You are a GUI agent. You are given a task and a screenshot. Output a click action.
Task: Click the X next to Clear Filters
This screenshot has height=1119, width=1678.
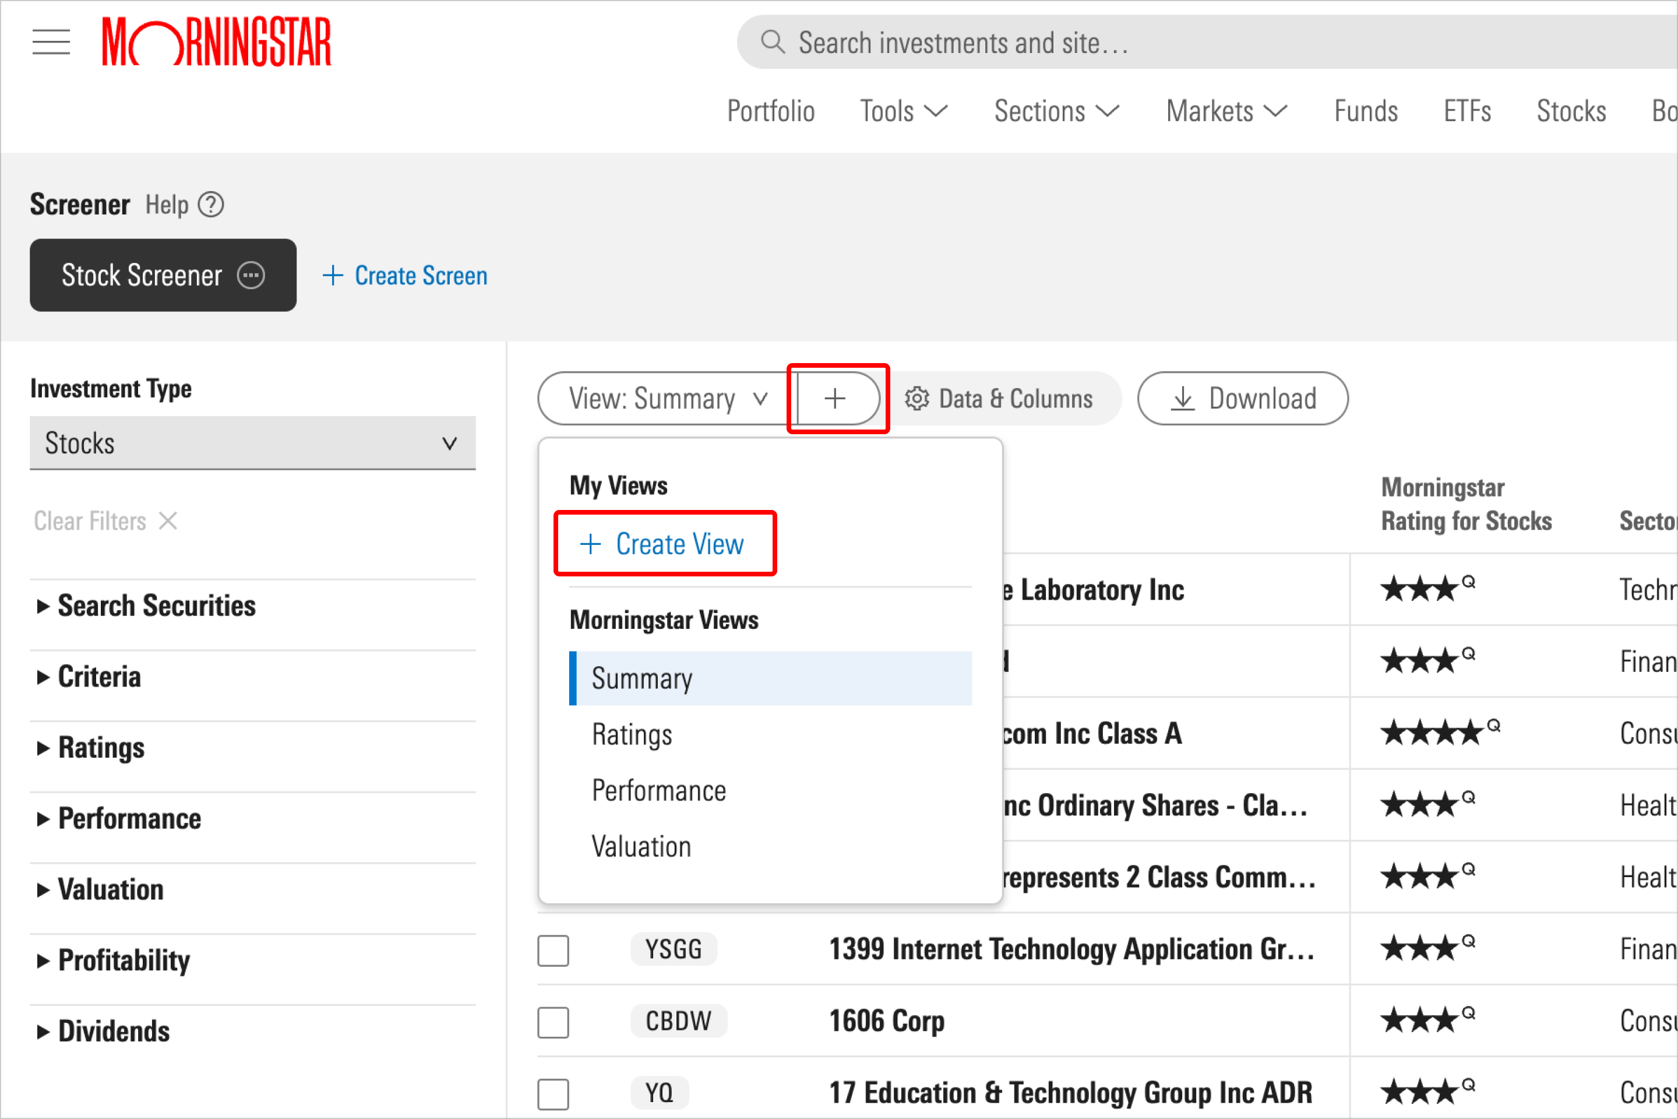(x=168, y=521)
